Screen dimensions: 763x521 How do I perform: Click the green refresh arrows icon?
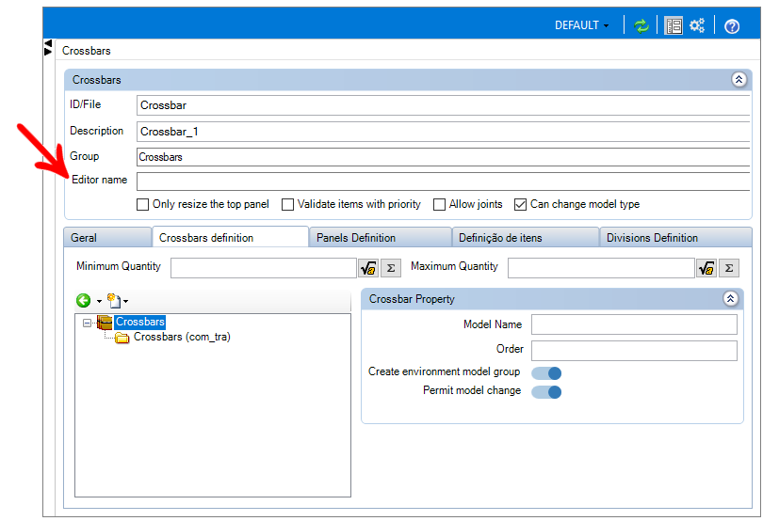pos(641,25)
